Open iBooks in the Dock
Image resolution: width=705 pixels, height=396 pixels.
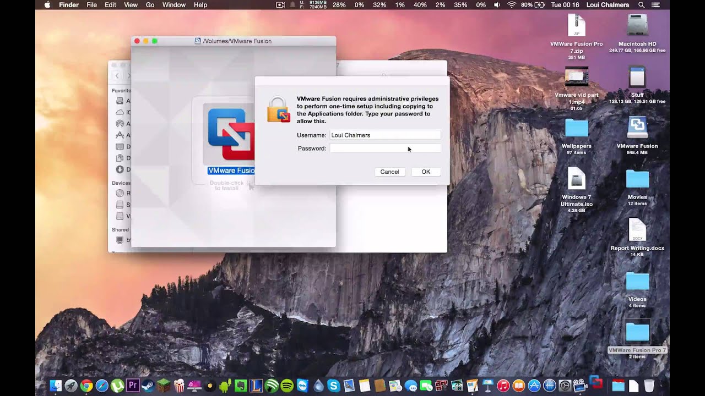click(519, 386)
